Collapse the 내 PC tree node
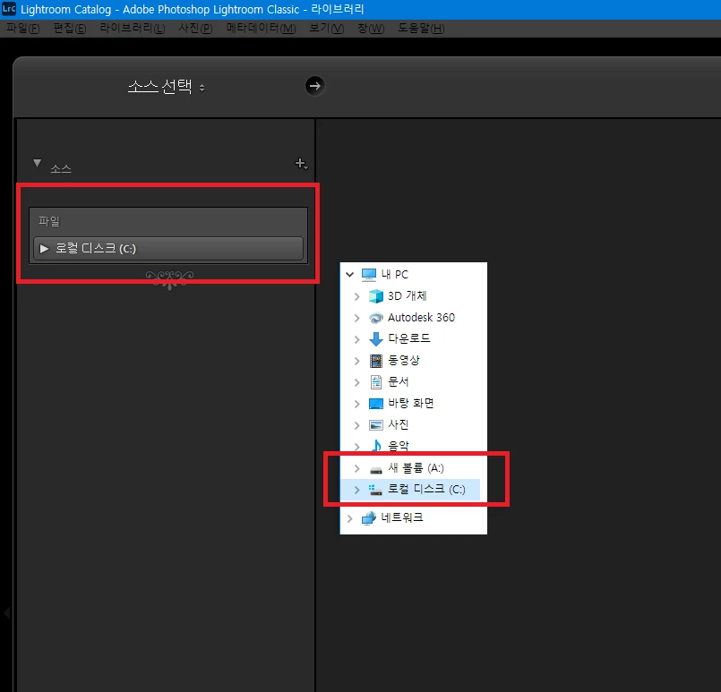Screen dimensions: 721x692 350,274
